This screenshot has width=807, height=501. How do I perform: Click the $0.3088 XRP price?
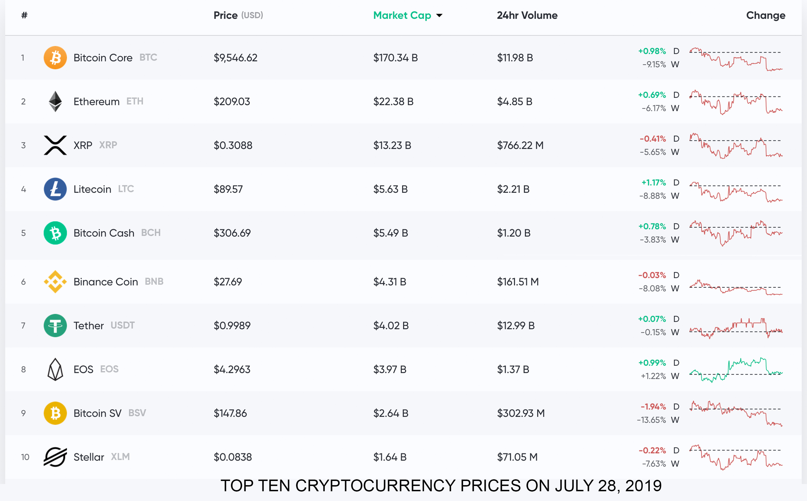coord(233,145)
